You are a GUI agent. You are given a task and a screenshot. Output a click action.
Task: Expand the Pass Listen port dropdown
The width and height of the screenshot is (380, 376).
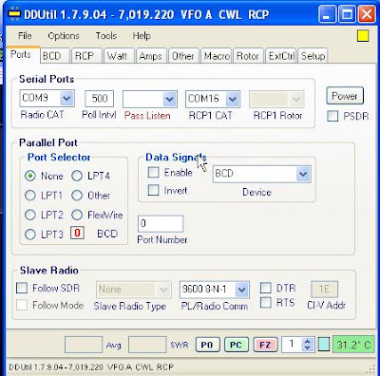[x=170, y=100]
